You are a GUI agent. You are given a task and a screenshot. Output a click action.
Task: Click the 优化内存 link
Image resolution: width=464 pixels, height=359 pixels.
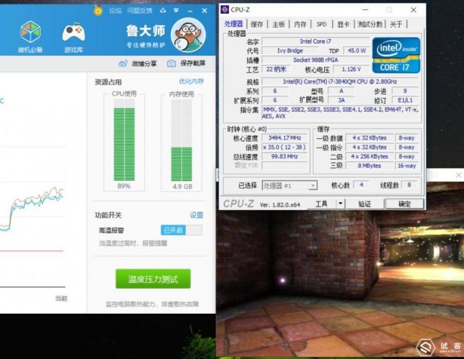(x=191, y=81)
